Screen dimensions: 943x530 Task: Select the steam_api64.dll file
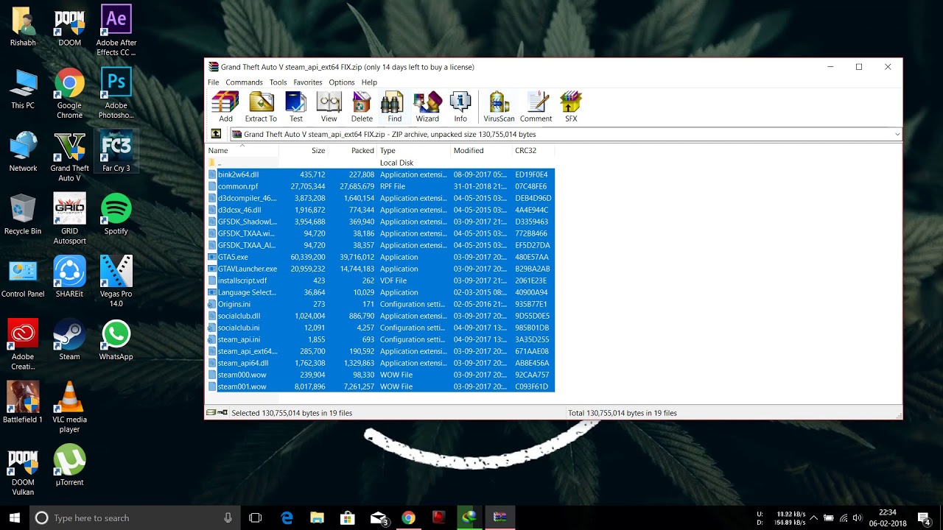coord(380,363)
